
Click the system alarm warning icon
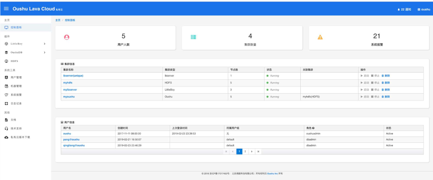tap(320, 37)
